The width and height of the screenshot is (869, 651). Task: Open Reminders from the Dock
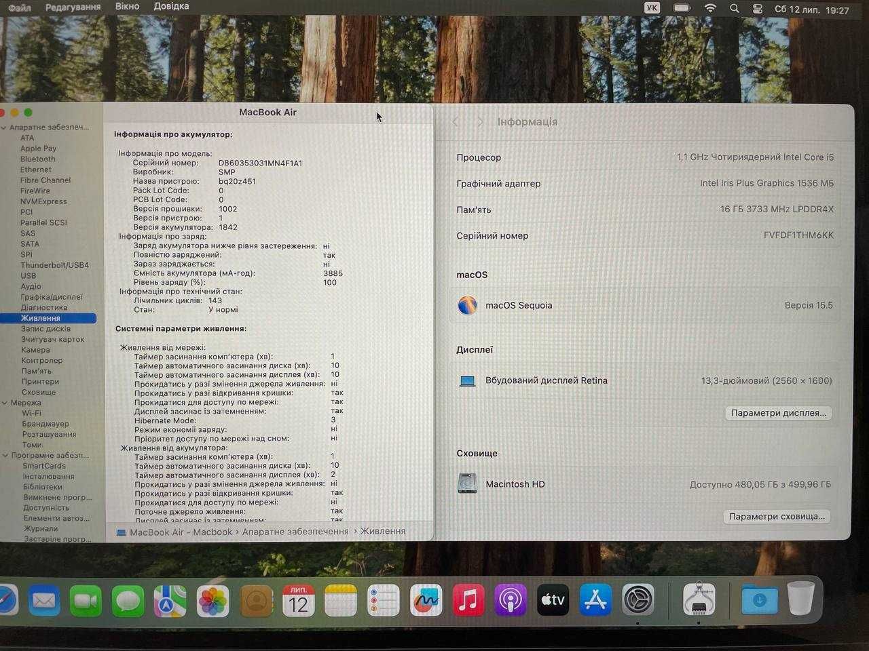coord(384,600)
